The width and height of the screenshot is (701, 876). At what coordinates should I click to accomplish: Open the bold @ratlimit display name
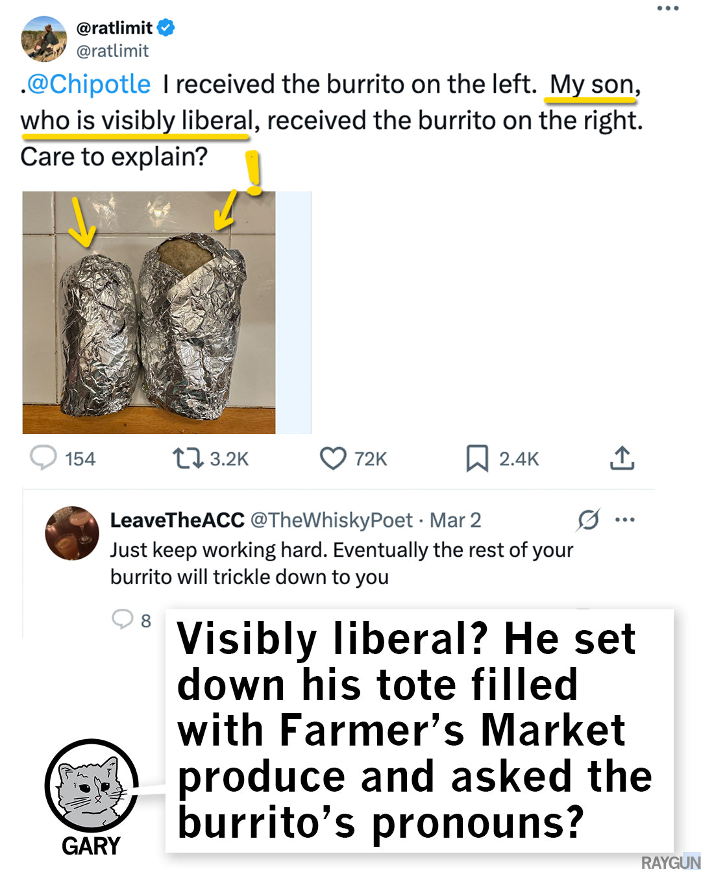pos(114,28)
